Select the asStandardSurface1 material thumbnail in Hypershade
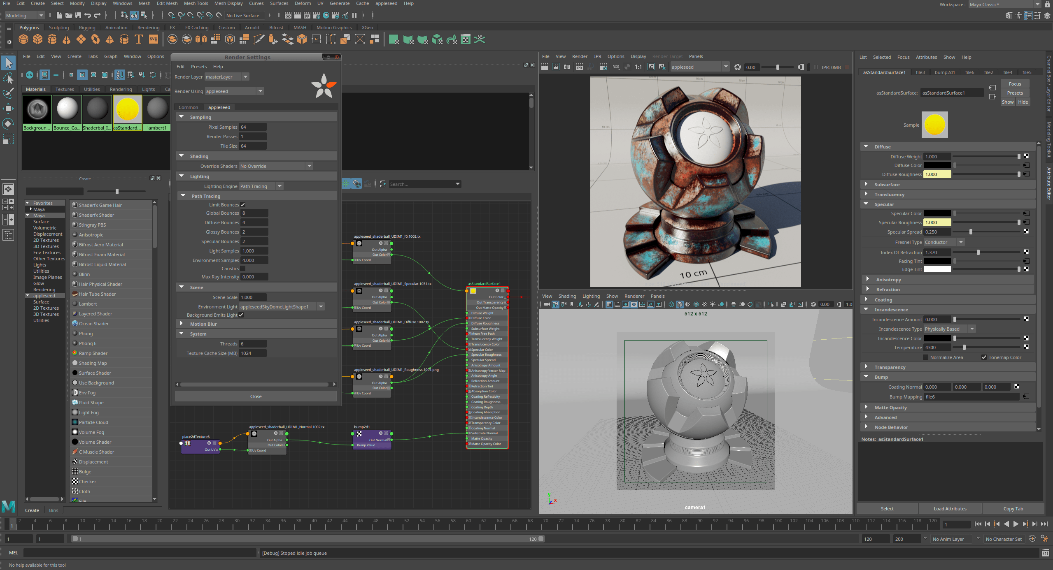Screen dimensions: 1053x570 click(127, 109)
